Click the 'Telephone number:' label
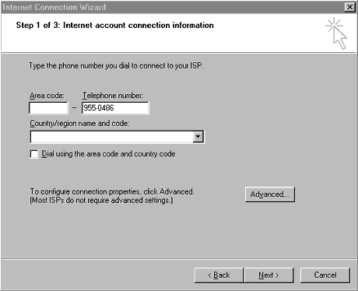Image resolution: width=358 pixels, height=291 pixels. point(113,96)
